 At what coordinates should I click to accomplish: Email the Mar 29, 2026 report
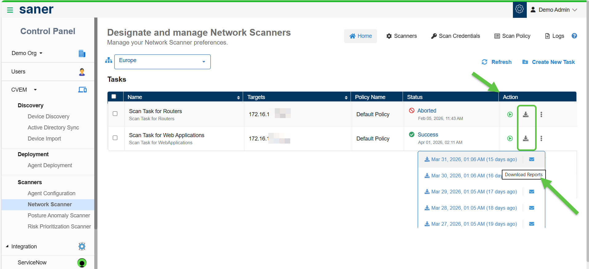532,192
